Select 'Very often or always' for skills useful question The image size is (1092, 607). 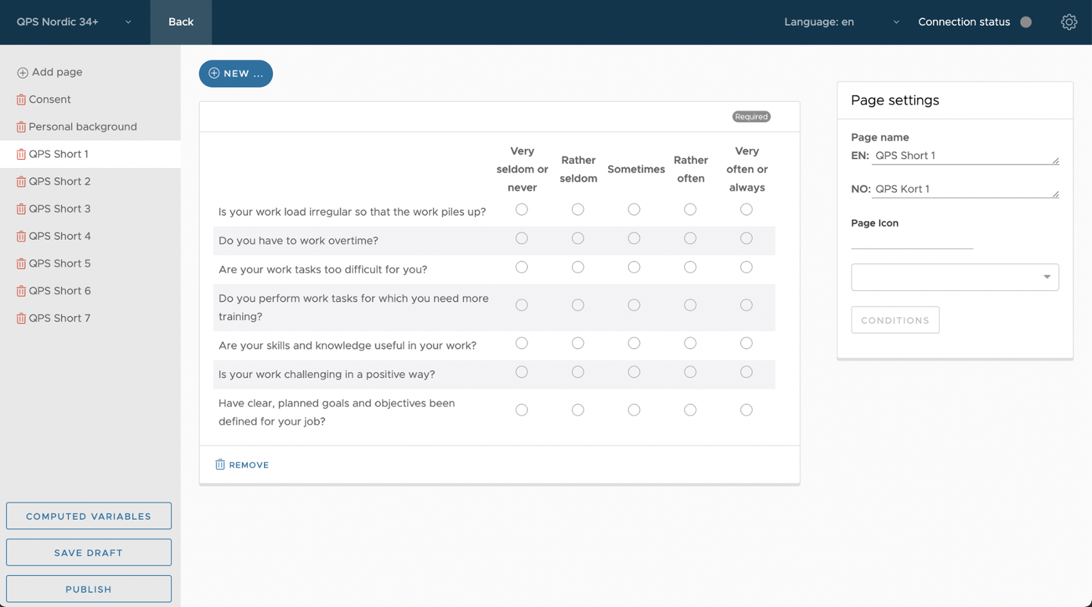(747, 343)
